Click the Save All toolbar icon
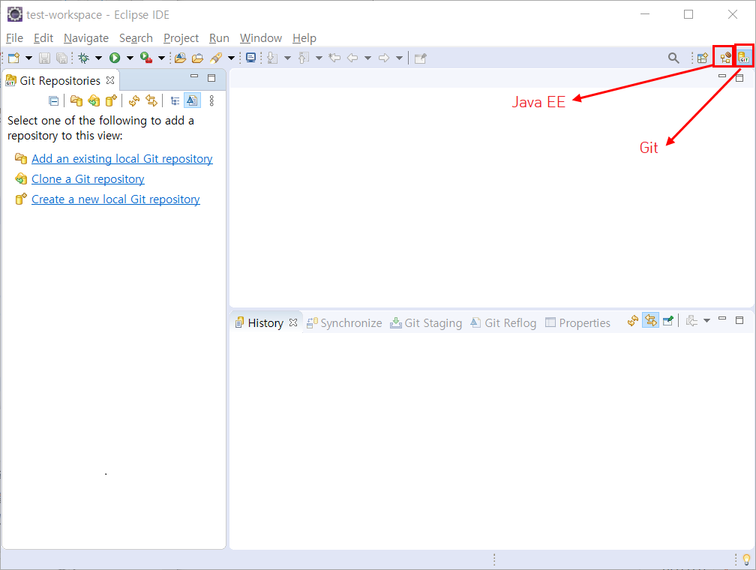 [x=61, y=58]
